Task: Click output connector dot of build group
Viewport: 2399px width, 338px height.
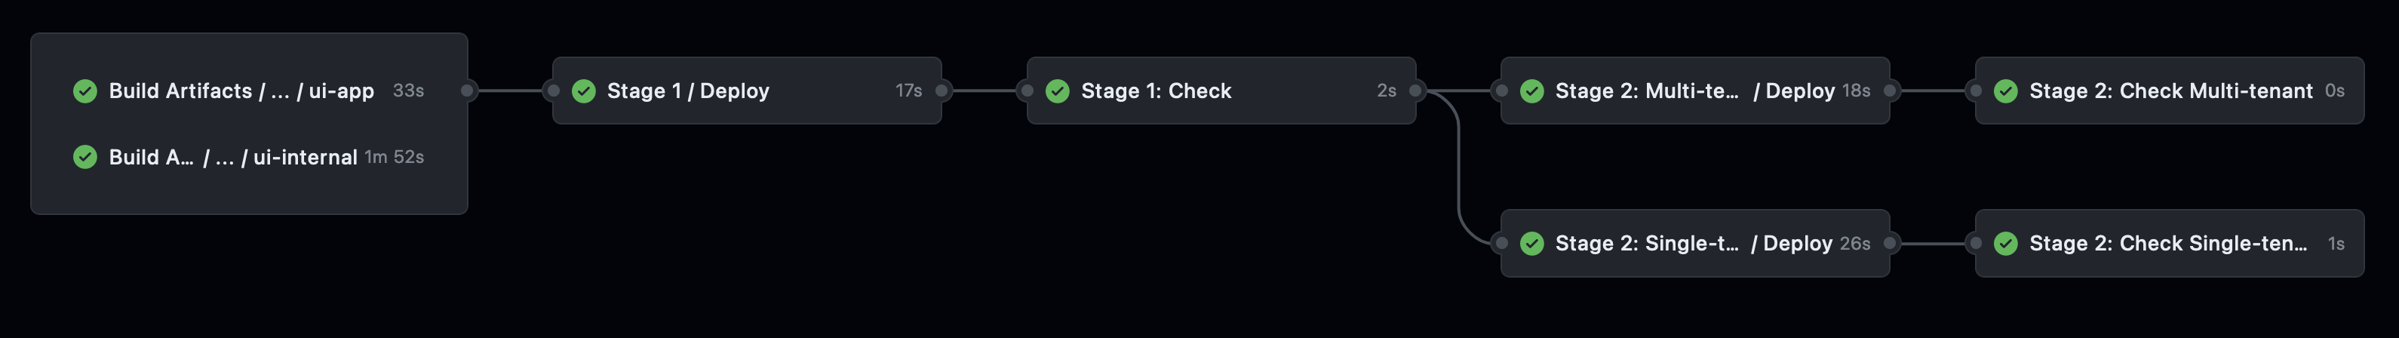Action: click(468, 91)
